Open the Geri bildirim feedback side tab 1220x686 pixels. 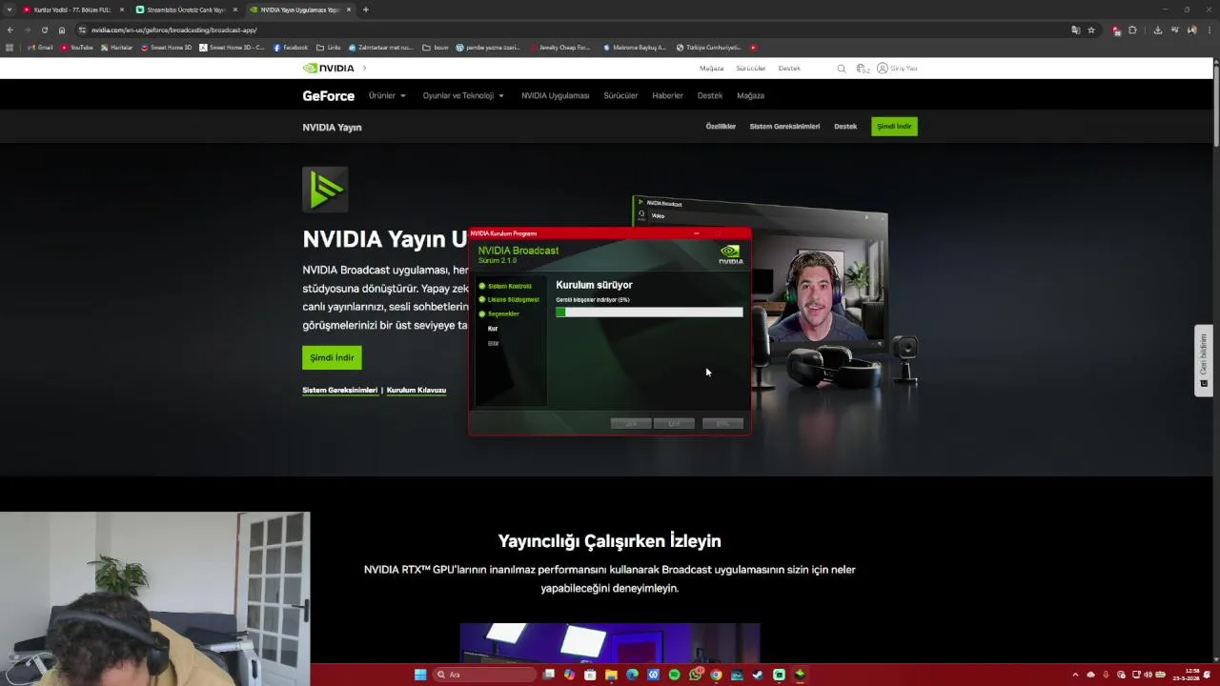click(1203, 360)
